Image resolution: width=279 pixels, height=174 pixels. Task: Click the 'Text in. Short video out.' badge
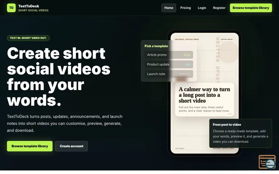(x=28, y=38)
